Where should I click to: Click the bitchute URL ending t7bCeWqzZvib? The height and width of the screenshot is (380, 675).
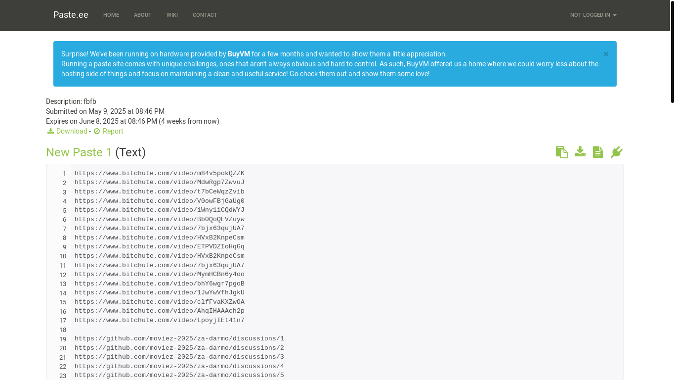(x=160, y=191)
